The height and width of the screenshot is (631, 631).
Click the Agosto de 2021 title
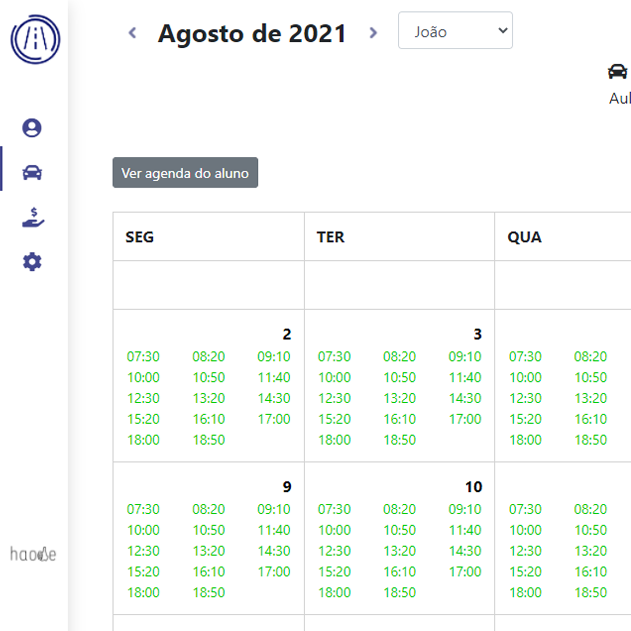(x=252, y=34)
